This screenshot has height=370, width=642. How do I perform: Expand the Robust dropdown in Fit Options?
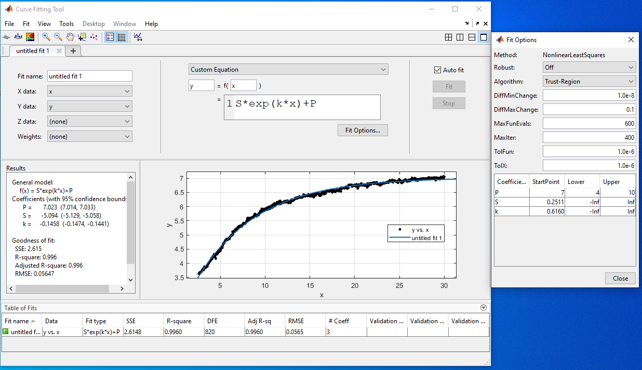[x=589, y=68]
